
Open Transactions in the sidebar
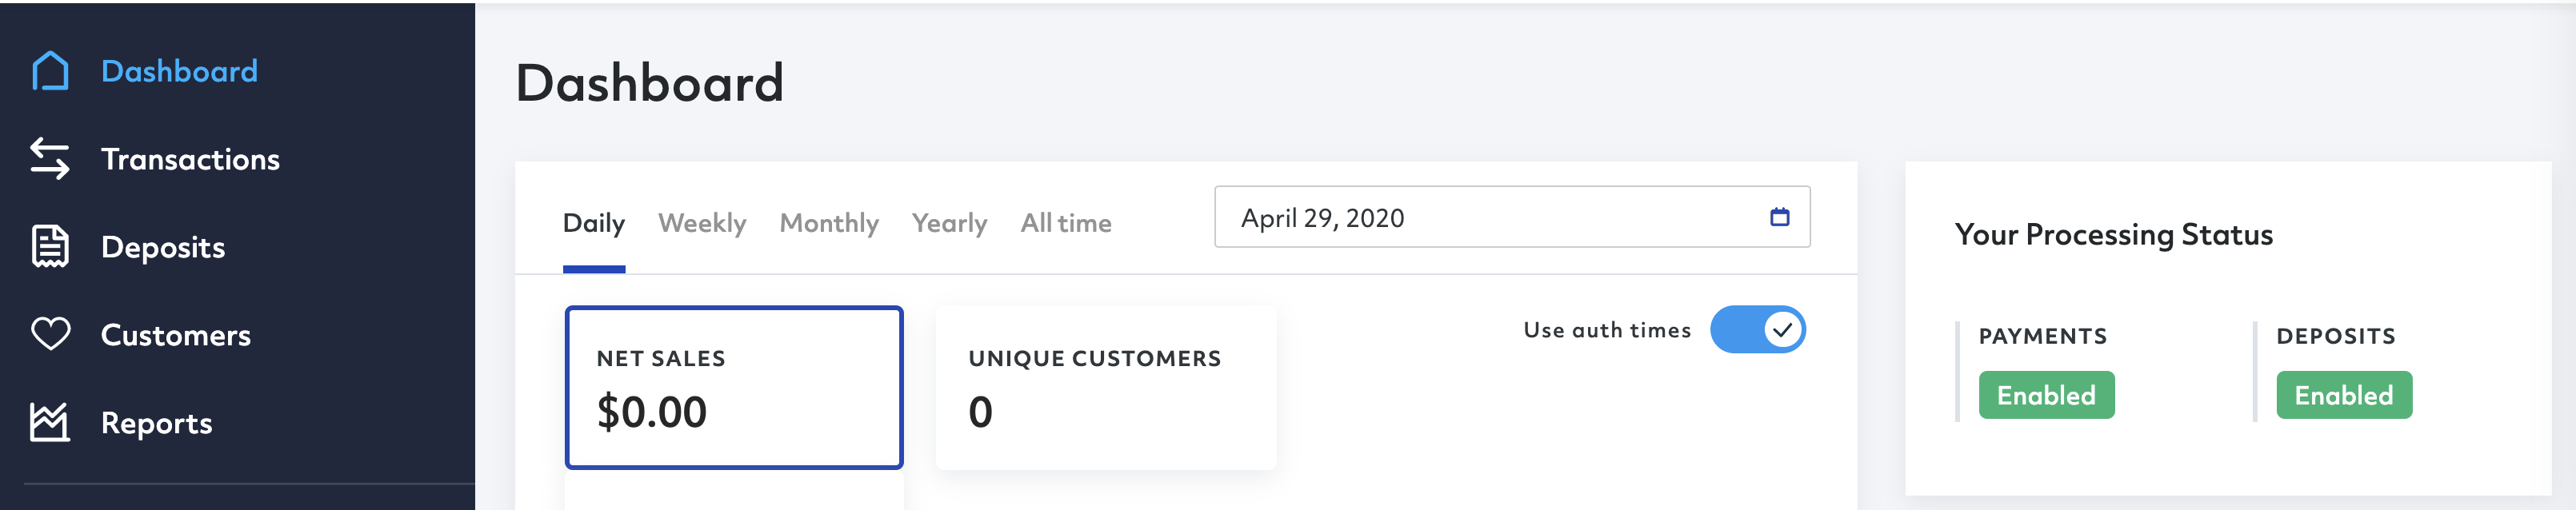coord(190,159)
